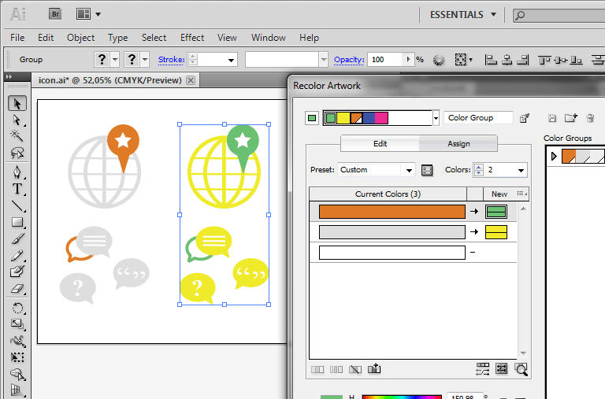Select the Free Transform tool
605x399 pixels.
click(17, 357)
